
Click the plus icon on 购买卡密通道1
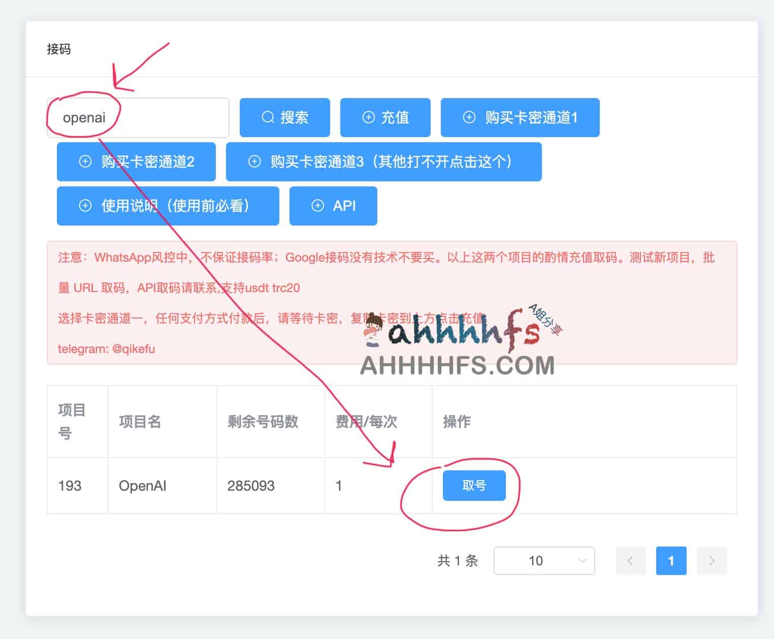[x=469, y=117]
